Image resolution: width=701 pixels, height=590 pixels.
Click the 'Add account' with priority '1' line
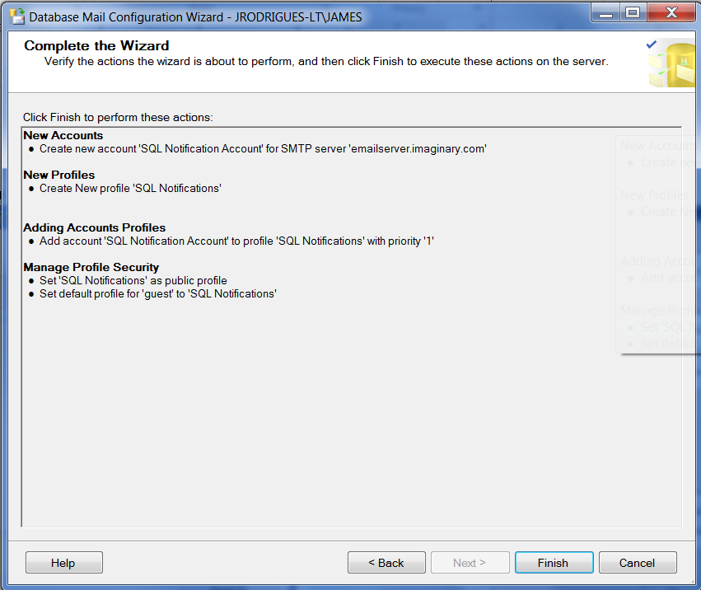[236, 241]
